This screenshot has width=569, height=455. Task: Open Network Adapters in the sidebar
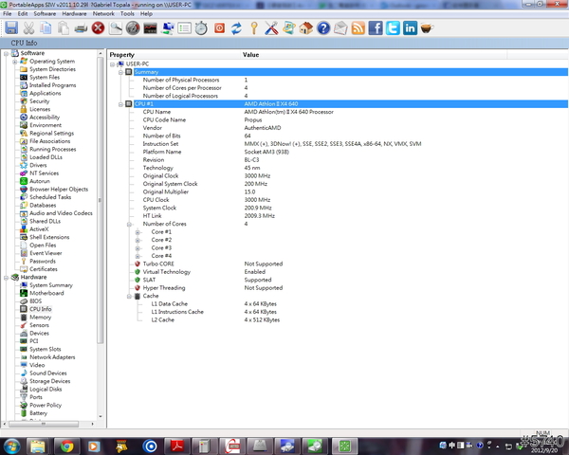(x=51, y=357)
